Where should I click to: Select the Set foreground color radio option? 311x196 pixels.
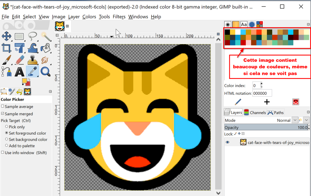7,133
